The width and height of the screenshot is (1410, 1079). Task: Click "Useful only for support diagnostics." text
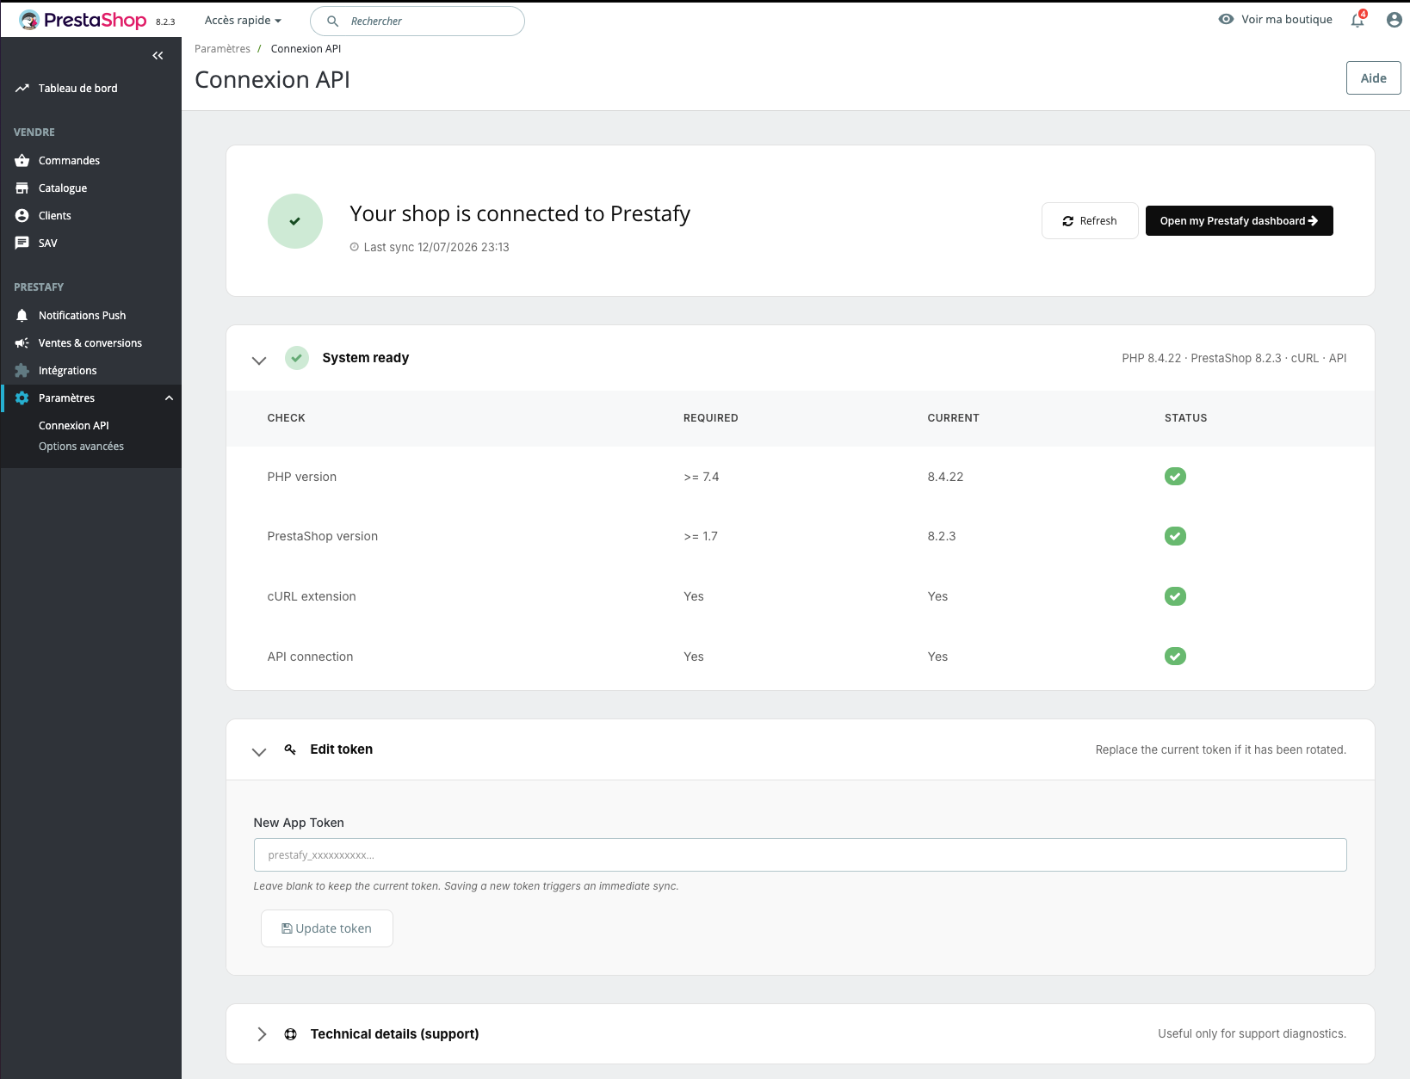(1252, 1034)
